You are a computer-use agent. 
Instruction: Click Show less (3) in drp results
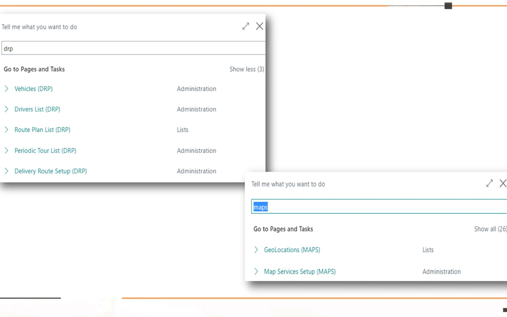click(247, 69)
